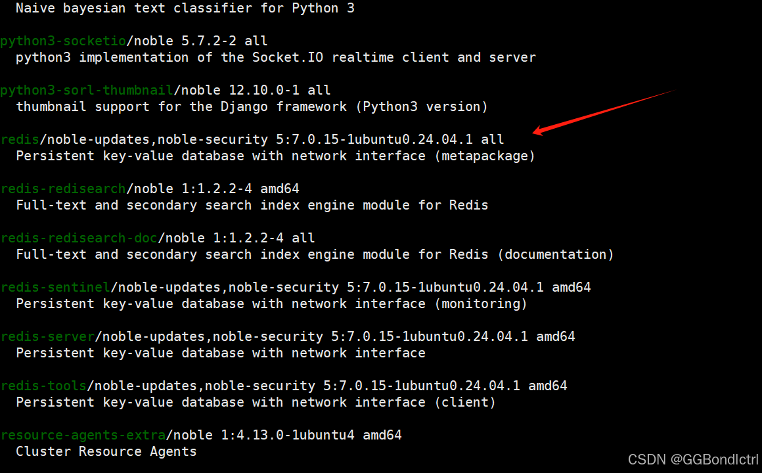Viewport: 762px width, 473px height.
Task: Select the green package name "redis" metapackage
Action: (20, 139)
